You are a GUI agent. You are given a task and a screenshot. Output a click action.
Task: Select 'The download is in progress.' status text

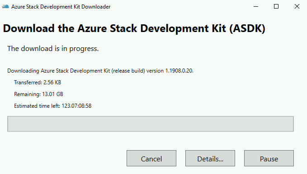pyautogui.click(x=53, y=49)
